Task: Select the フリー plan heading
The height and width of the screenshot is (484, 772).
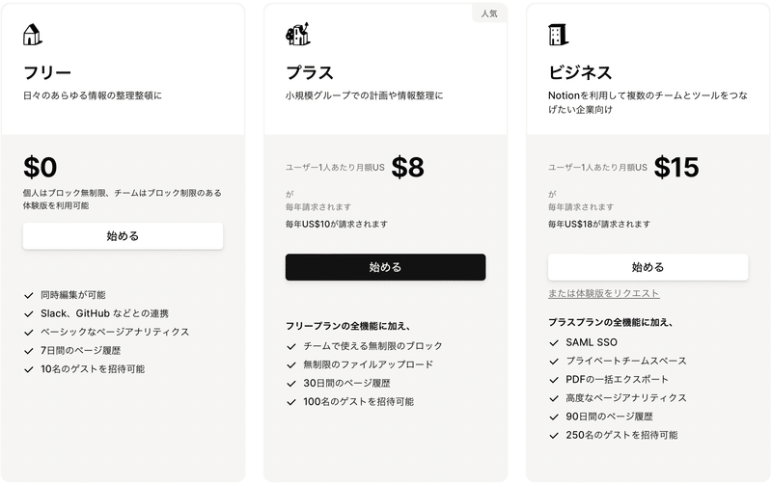Action: coord(47,73)
